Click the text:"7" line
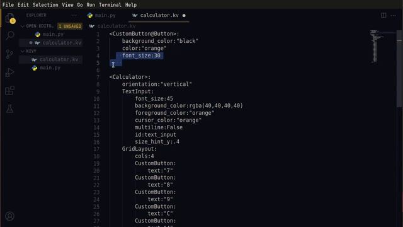The width and height of the screenshot is (403, 227). [160, 171]
